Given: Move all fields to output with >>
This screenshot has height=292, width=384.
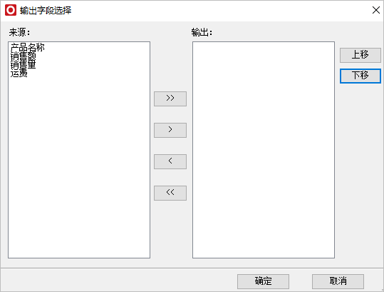Looking at the screenshot, I should coord(170,99).
